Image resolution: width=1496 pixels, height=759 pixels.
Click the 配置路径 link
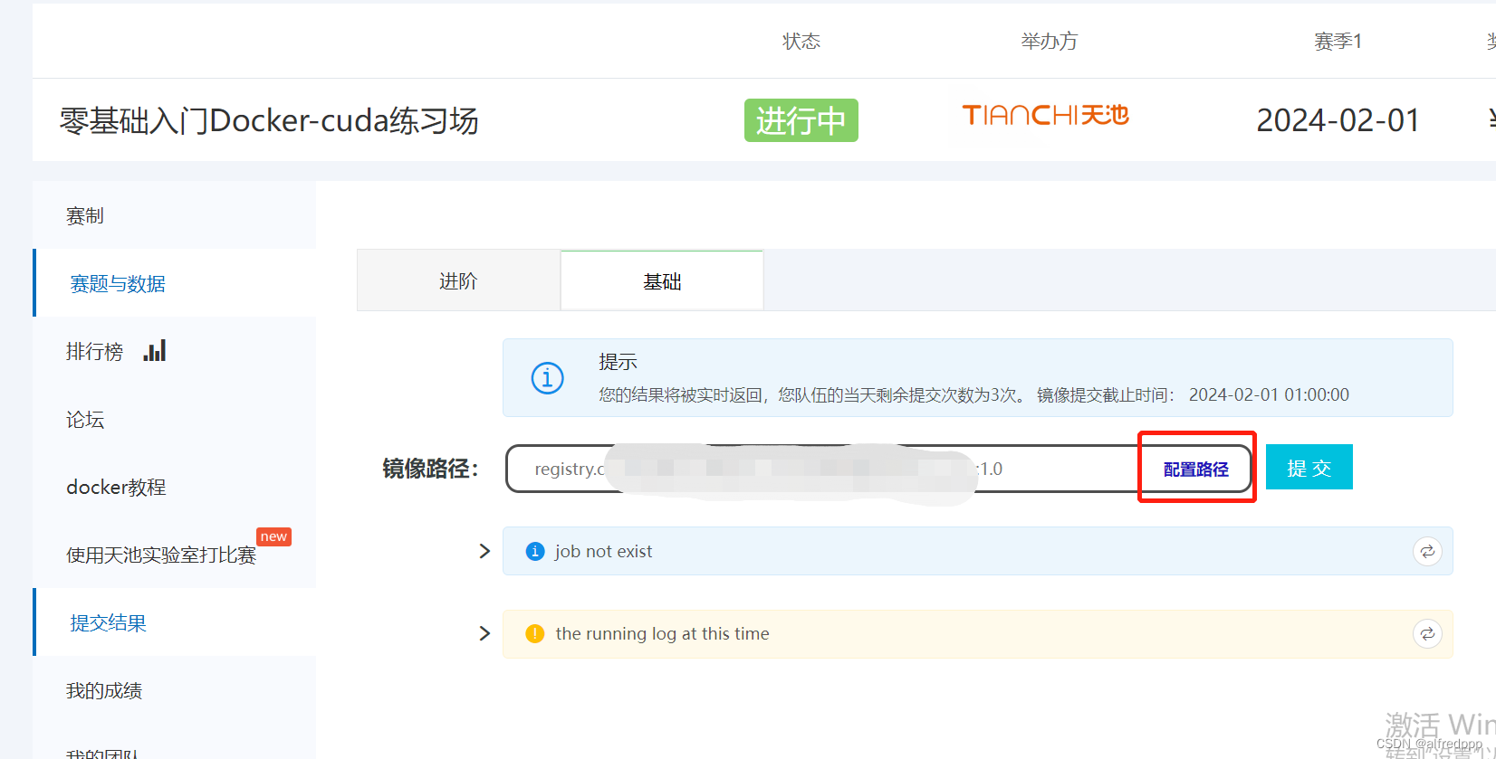[1196, 469]
